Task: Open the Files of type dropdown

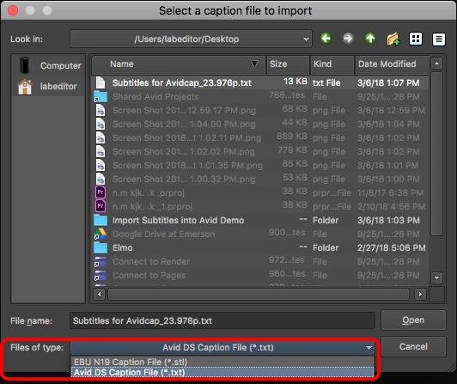Action: 222,347
